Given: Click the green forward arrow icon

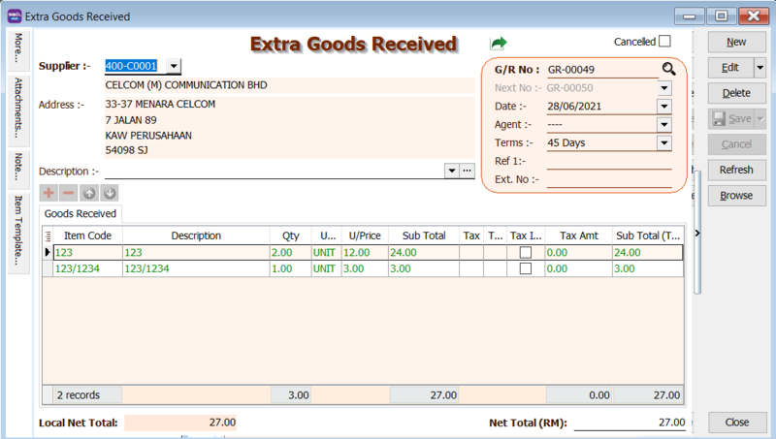Looking at the screenshot, I should point(499,44).
